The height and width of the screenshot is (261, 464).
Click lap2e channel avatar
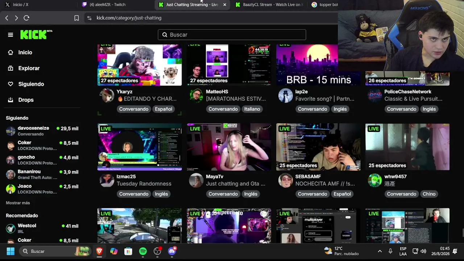286,95
